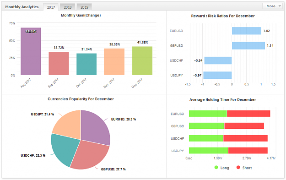Click the '68.54%' bar value label
Screen dimensions: 286x180
click(x=31, y=32)
